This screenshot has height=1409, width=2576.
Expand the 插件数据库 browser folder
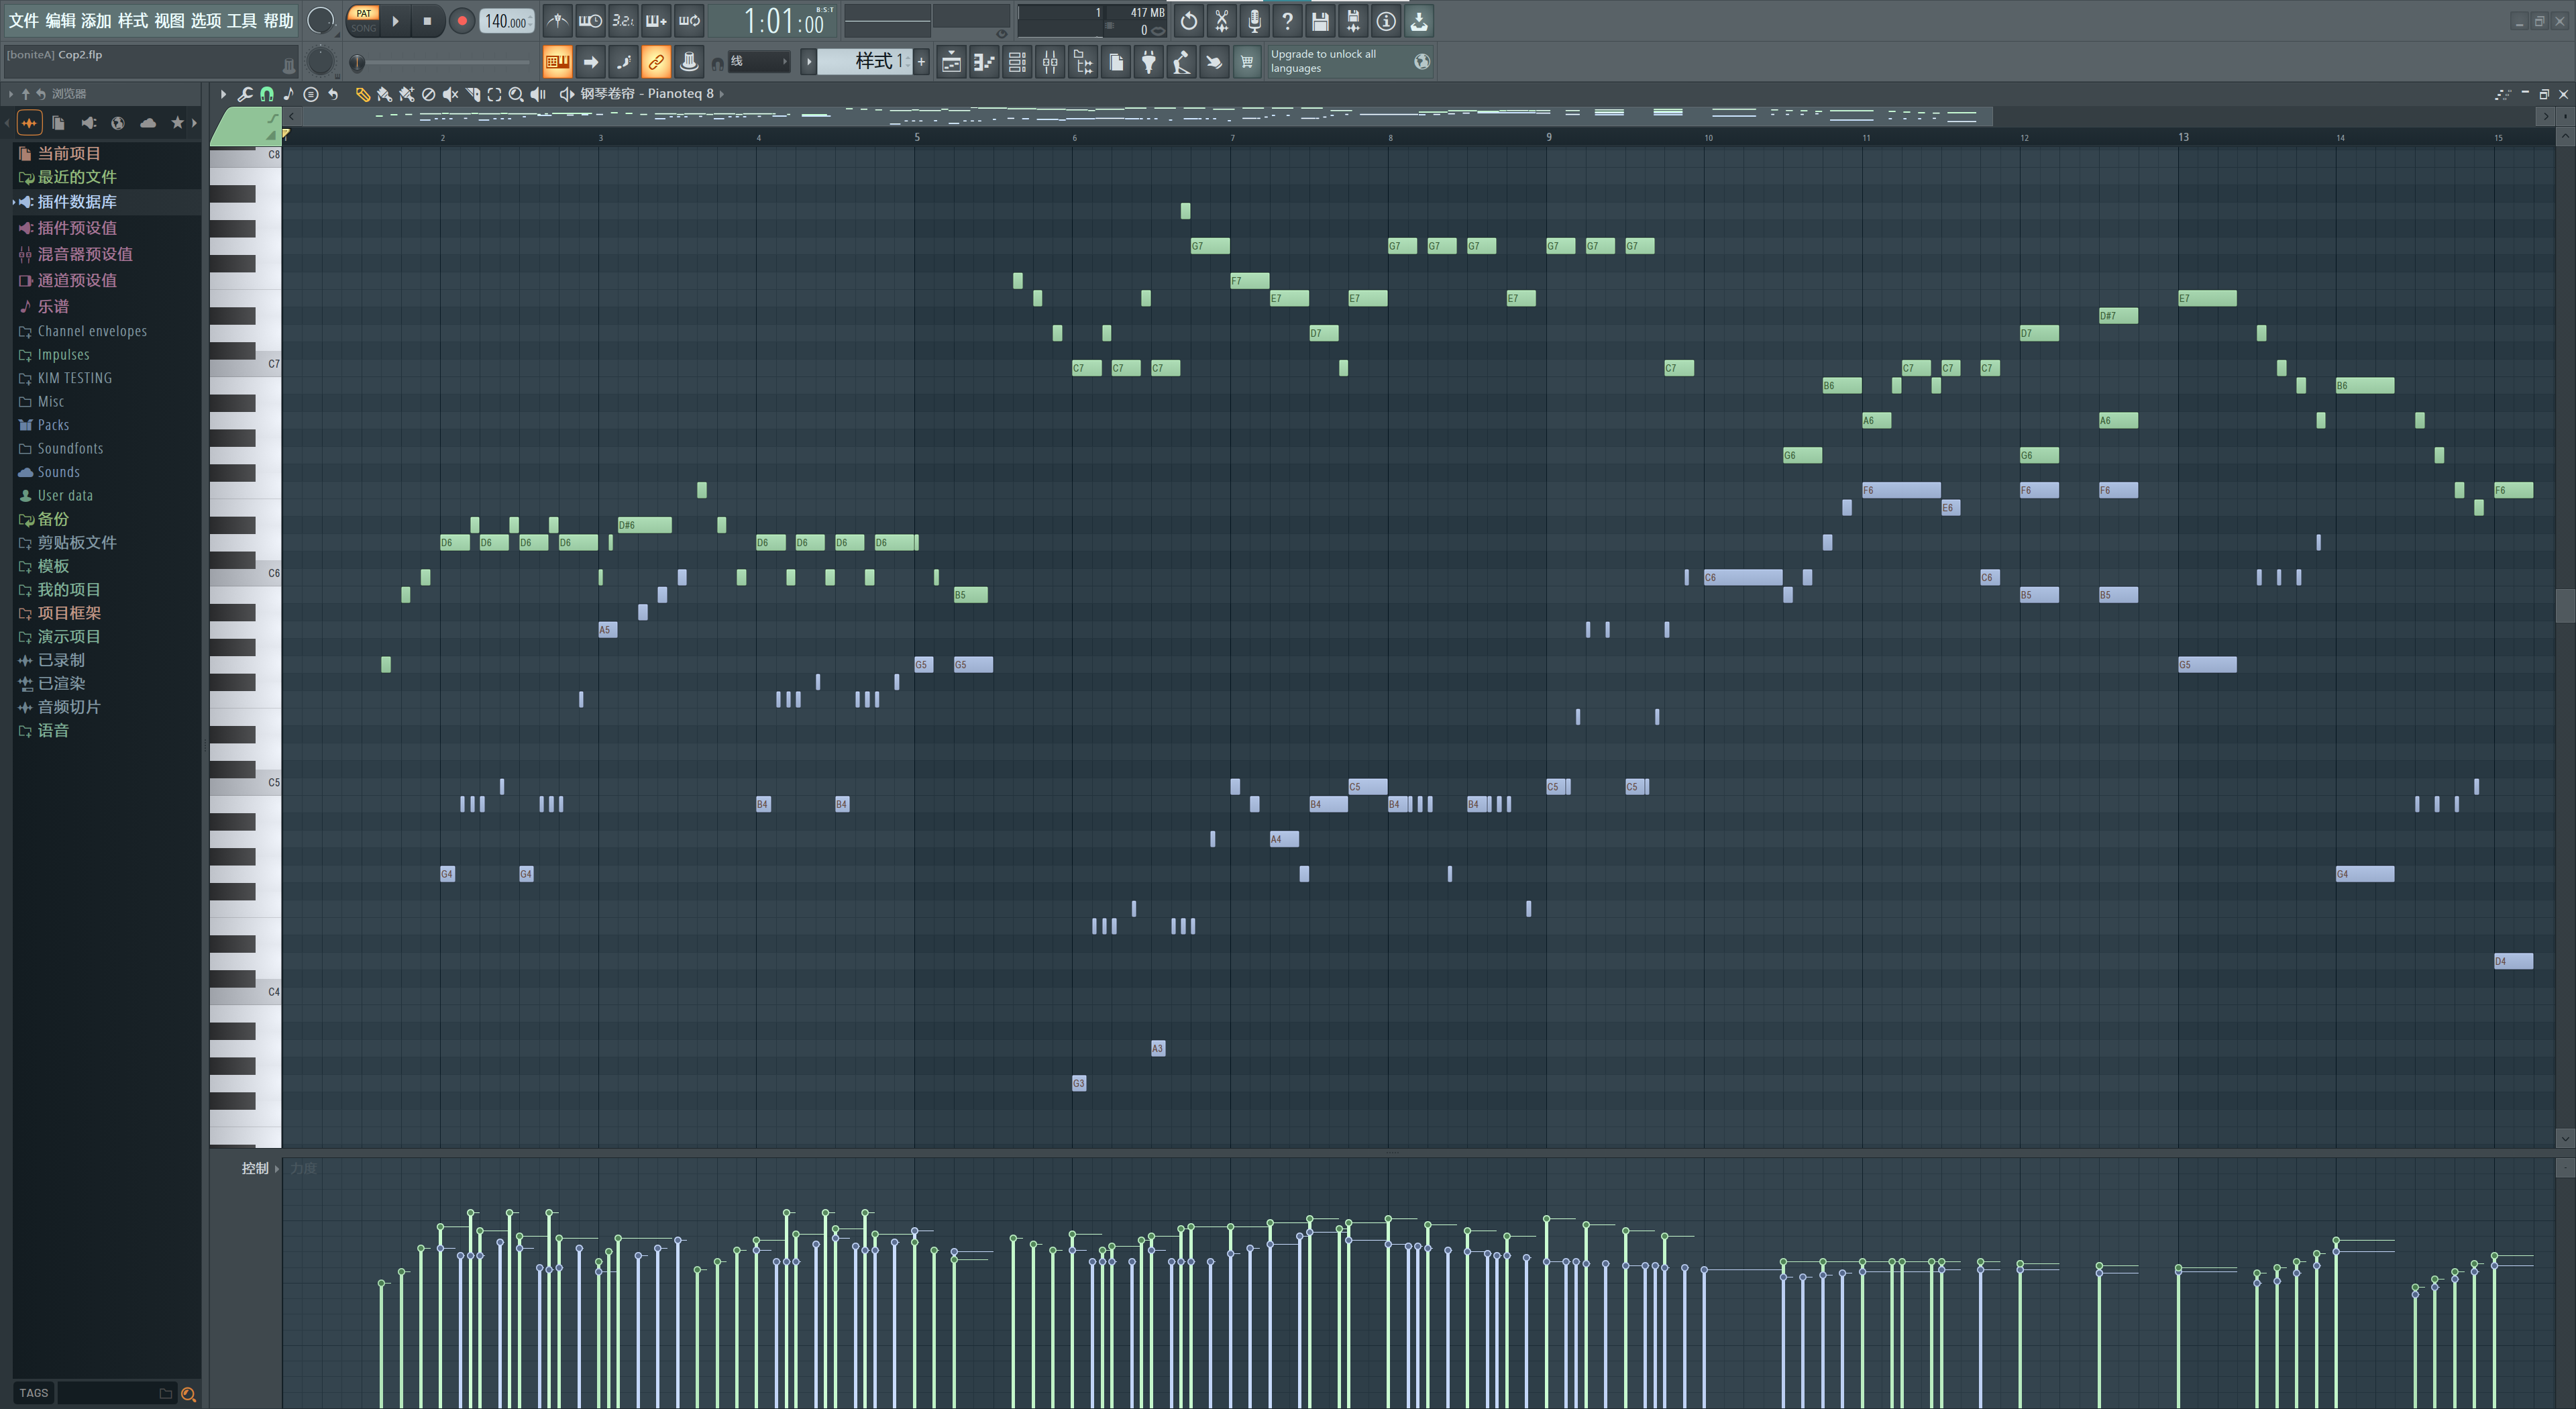(x=77, y=202)
